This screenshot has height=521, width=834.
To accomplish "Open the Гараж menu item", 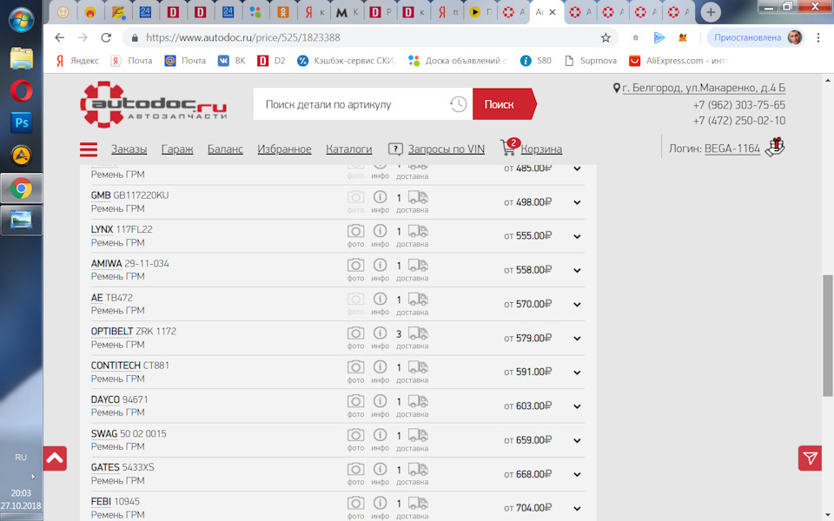I will tap(177, 149).
